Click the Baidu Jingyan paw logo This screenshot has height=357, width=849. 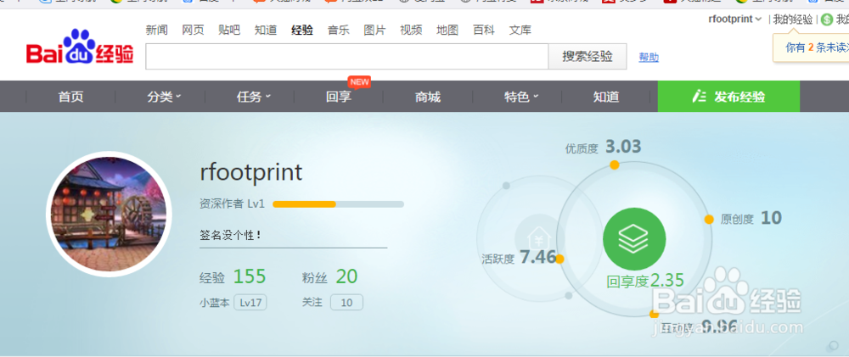coord(80,47)
